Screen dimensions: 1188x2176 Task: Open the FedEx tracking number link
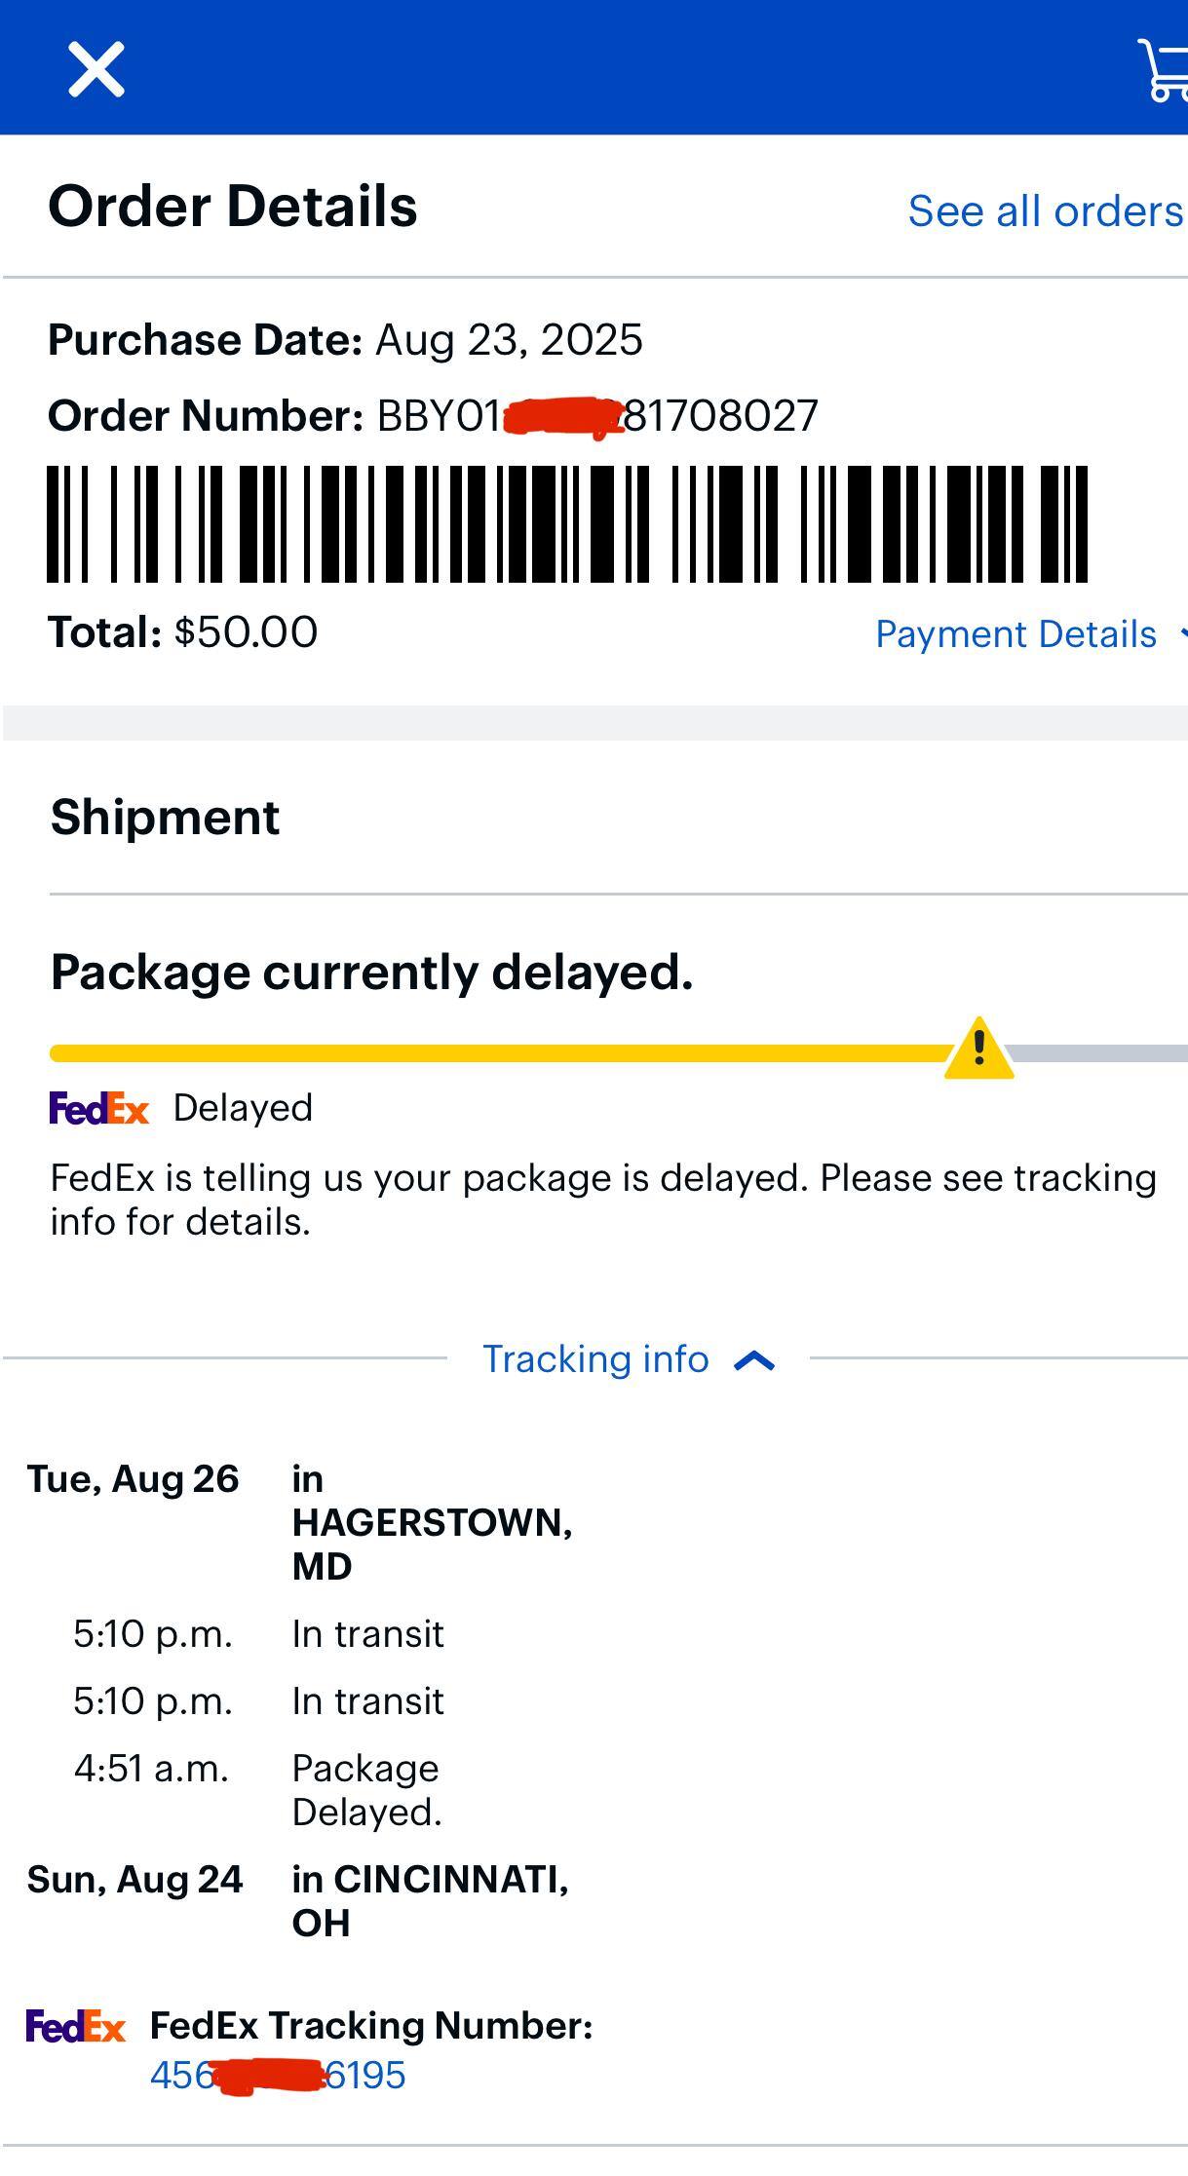pyautogui.click(x=278, y=2075)
